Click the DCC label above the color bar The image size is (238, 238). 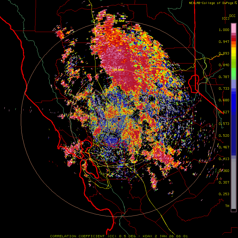click(x=232, y=16)
